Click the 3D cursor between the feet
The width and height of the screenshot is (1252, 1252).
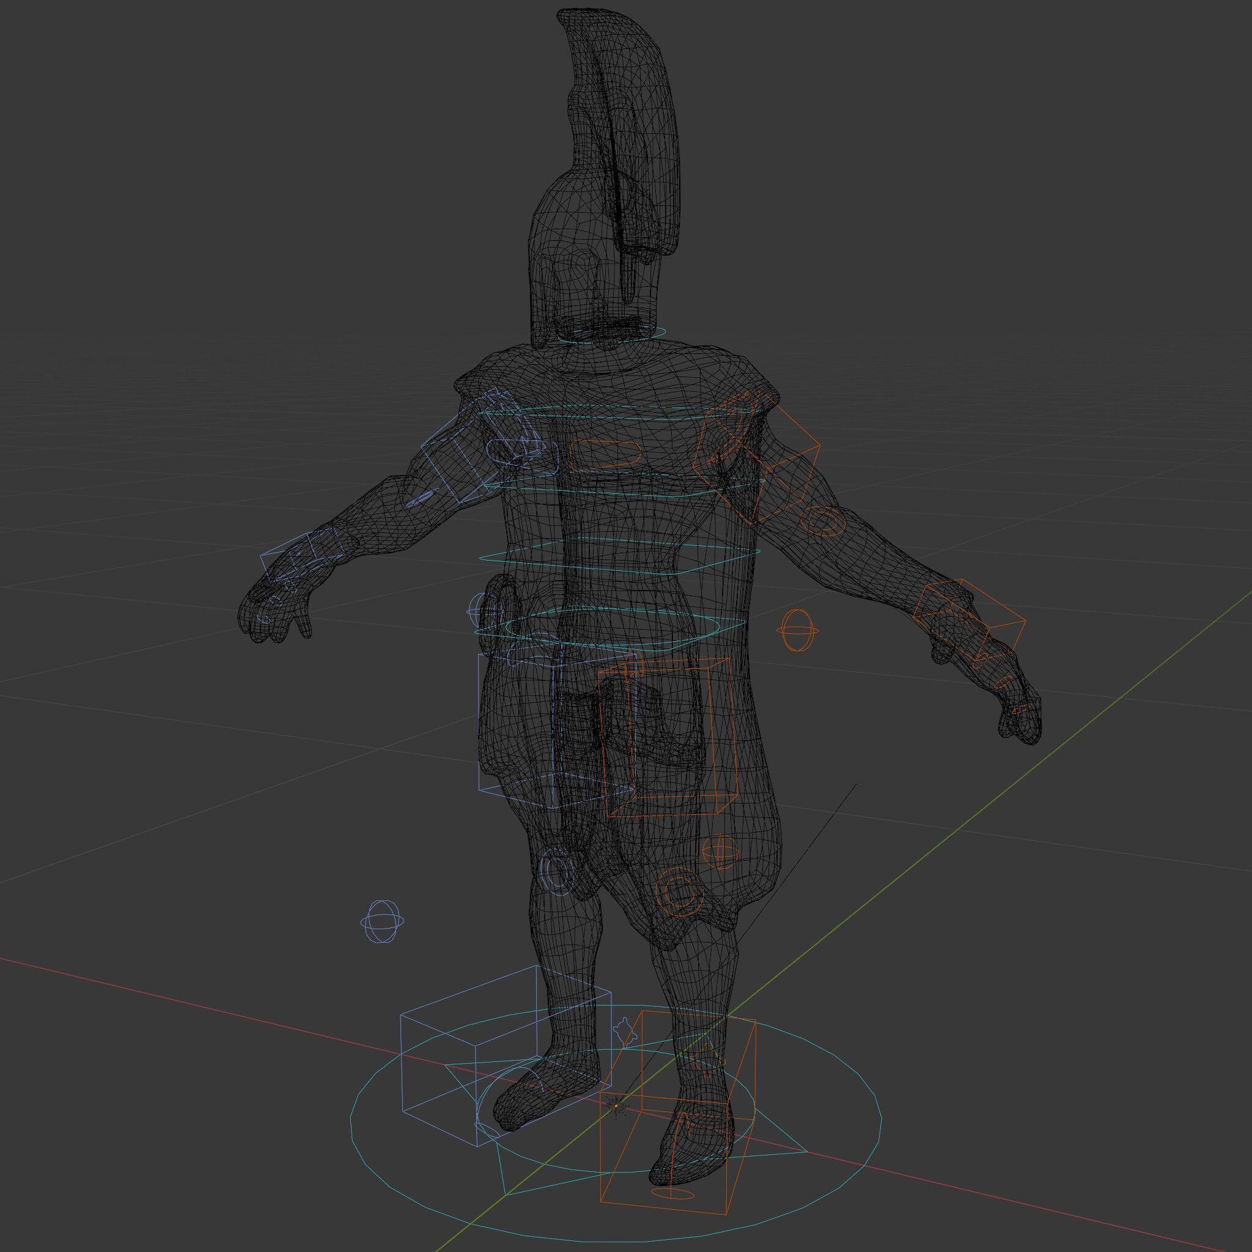coord(616,1106)
